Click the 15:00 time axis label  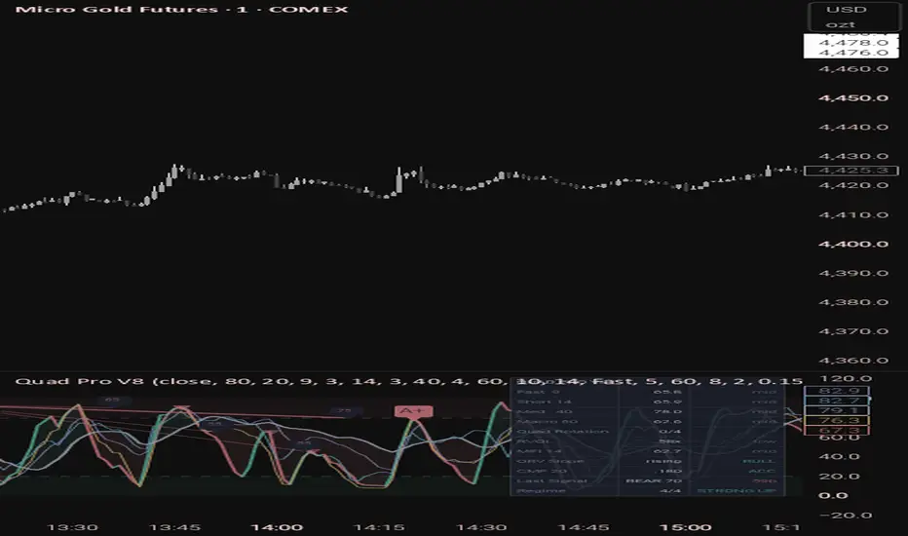685,527
